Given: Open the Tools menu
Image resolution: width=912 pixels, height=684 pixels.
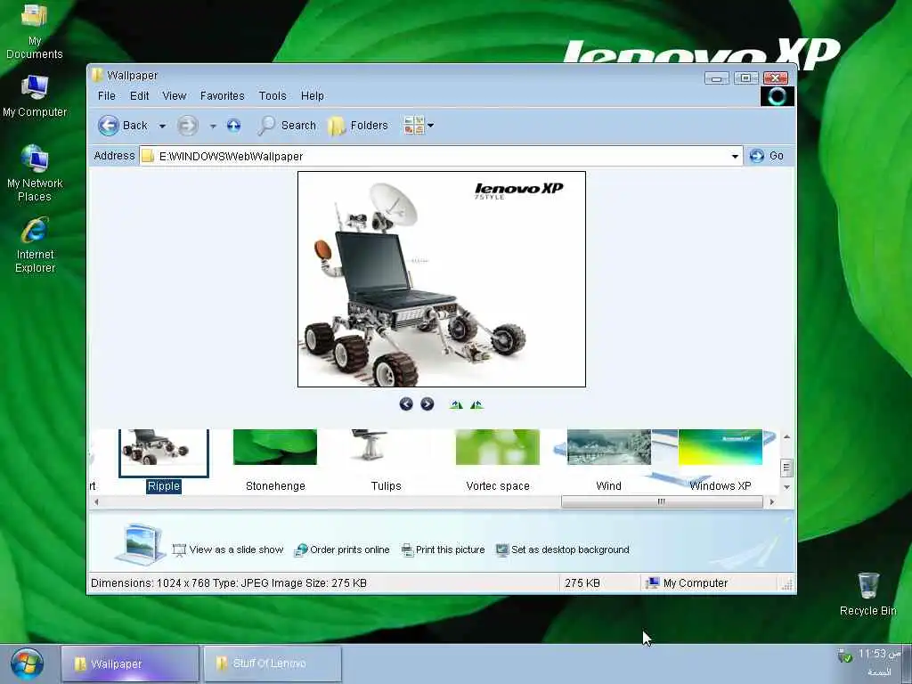Looking at the screenshot, I should click(x=273, y=96).
